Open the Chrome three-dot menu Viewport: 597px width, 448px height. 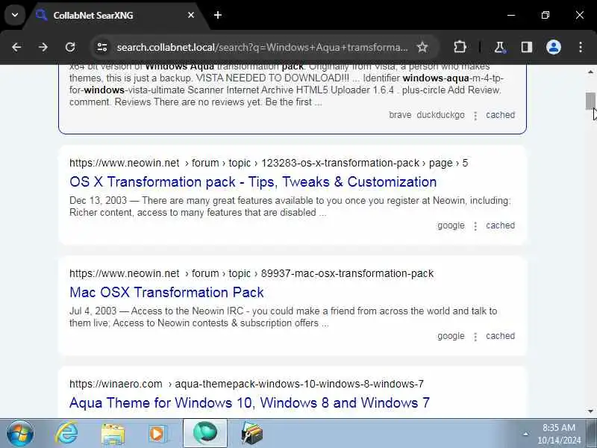tap(581, 47)
